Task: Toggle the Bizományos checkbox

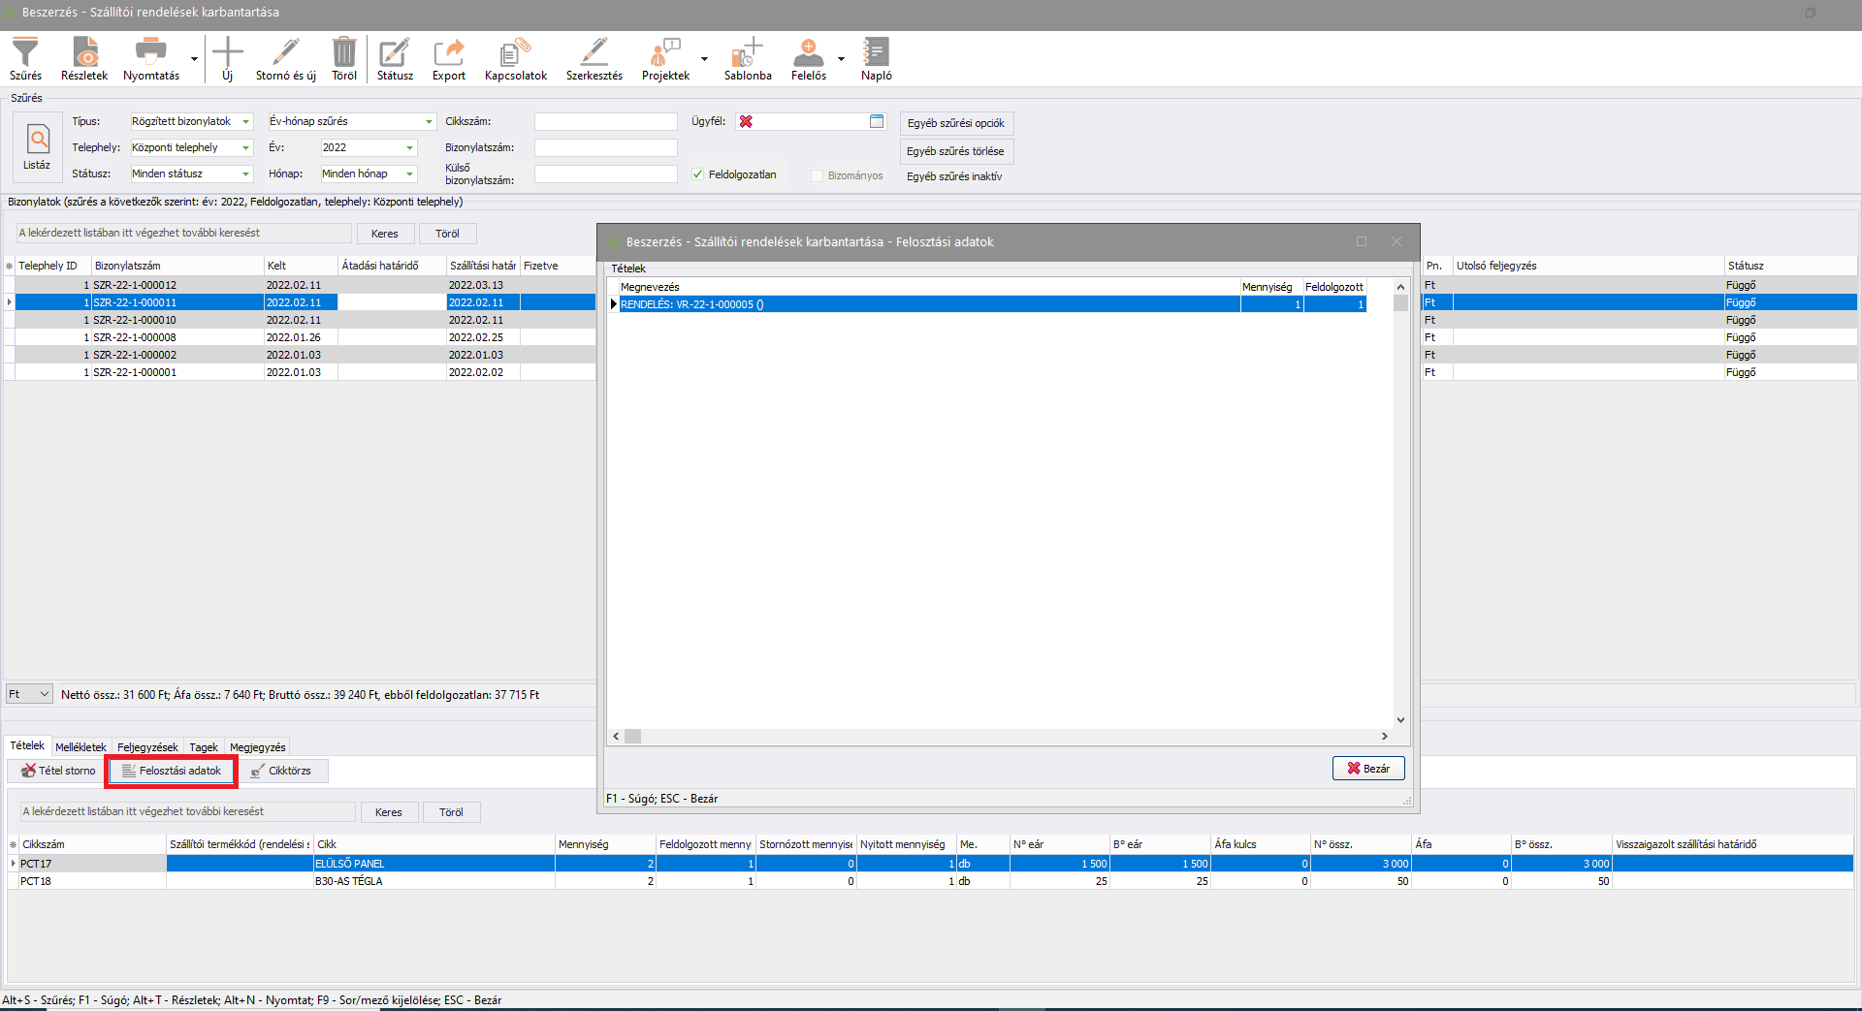Action: 817,175
